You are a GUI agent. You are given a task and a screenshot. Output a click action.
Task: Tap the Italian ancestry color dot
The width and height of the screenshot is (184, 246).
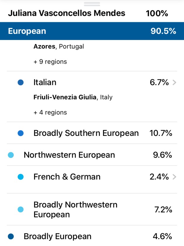(20, 83)
